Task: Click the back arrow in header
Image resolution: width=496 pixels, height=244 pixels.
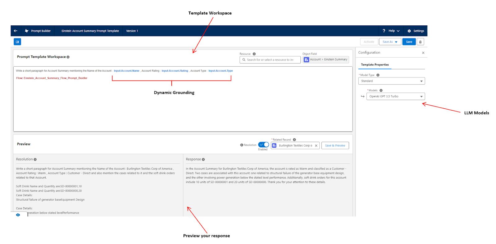Action: [15, 31]
